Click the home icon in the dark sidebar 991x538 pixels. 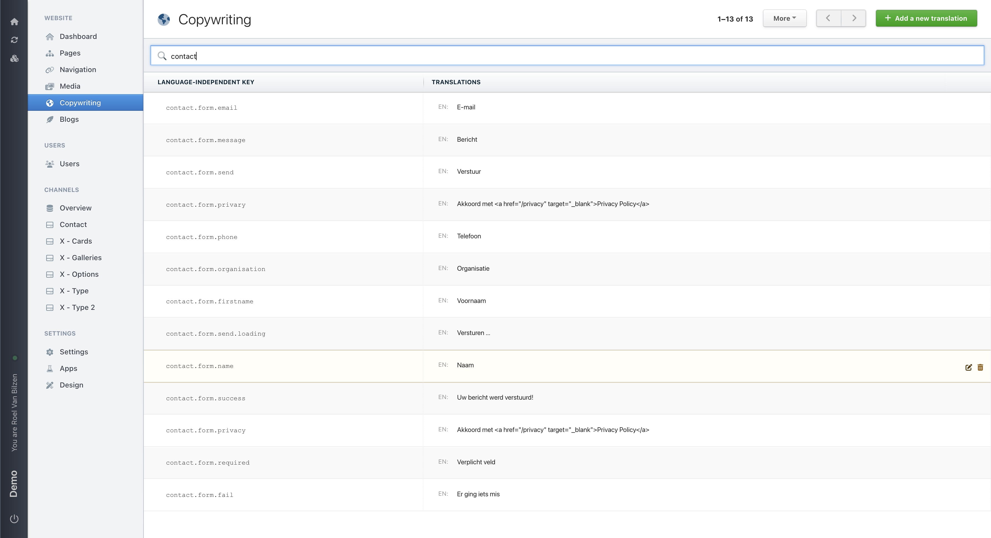click(14, 22)
